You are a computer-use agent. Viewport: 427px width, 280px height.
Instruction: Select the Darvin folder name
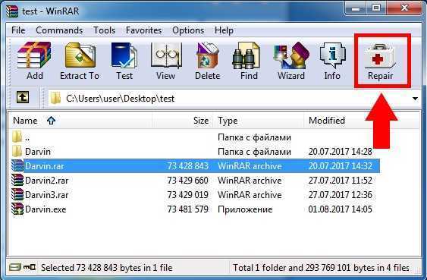pos(38,152)
